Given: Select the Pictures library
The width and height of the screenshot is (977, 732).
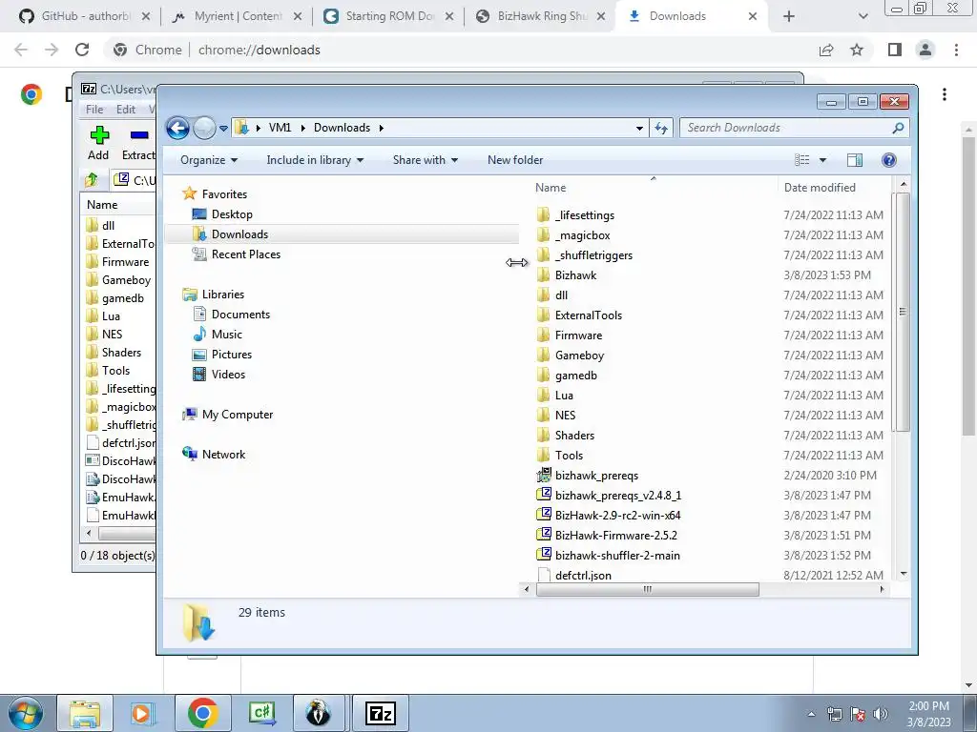Looking at the screenshot, I should pyautogui.click(x=231, y=355).
